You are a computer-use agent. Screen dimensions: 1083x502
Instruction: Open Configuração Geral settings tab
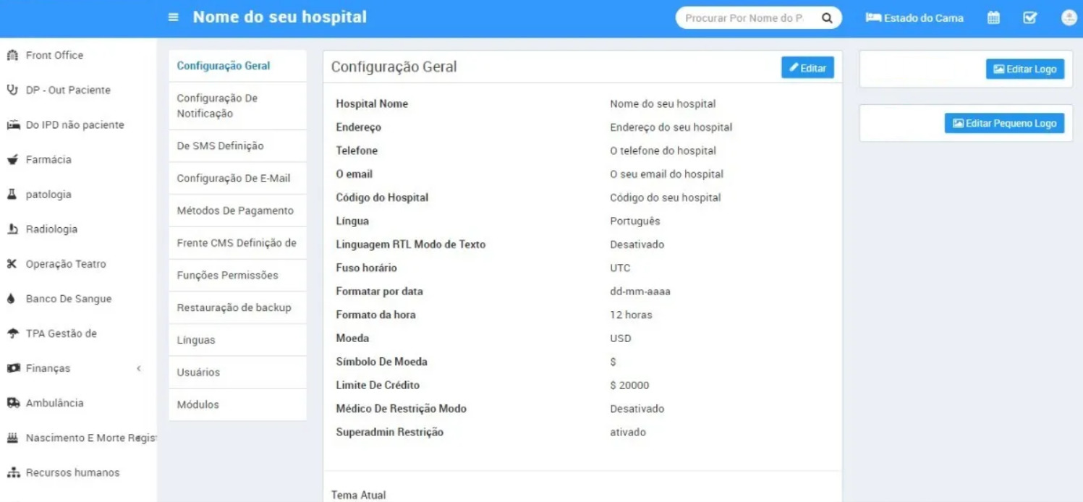[237, 66]
